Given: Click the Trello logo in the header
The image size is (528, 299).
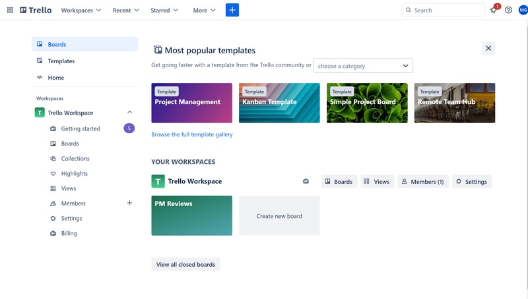Looking at the screenshot, I should pyautogui.click(x=36, y=10).
